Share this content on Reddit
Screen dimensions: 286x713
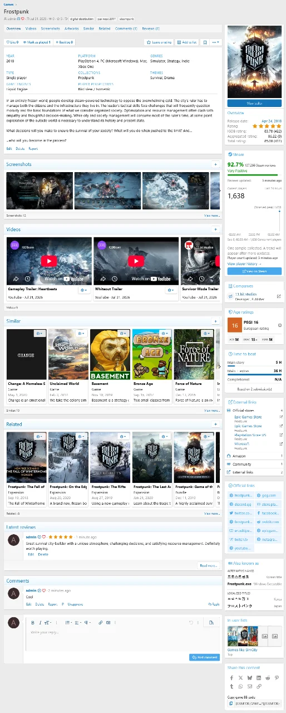tap(268, 678)
